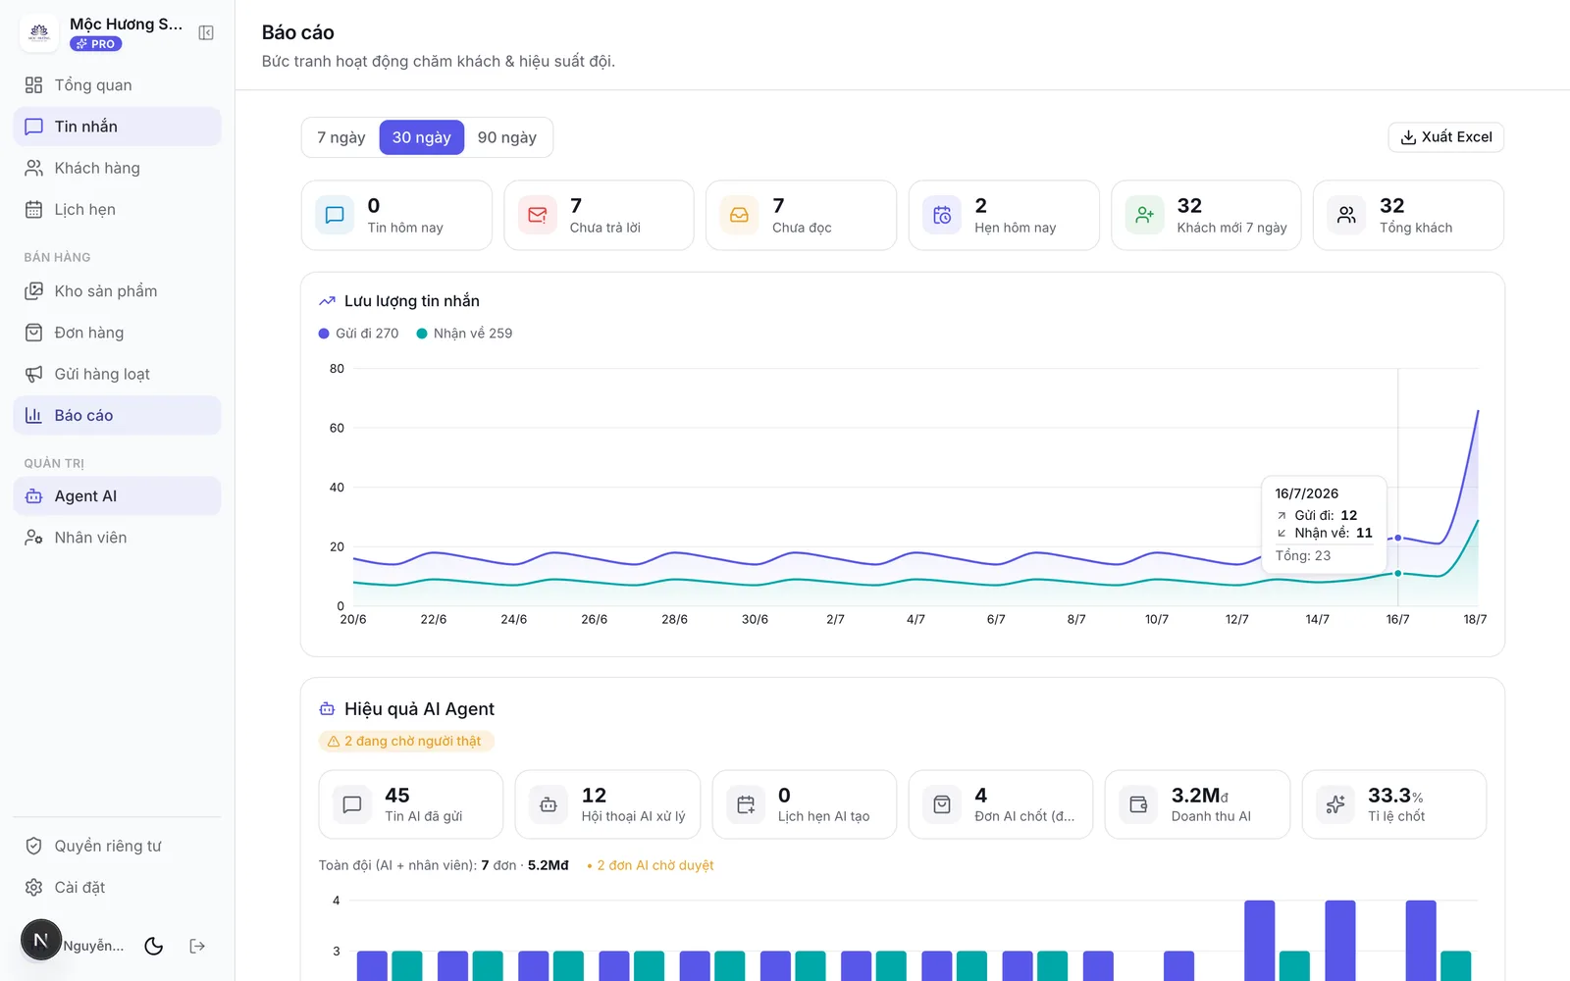Click the Xuất Excel button

click(1446, 137)
